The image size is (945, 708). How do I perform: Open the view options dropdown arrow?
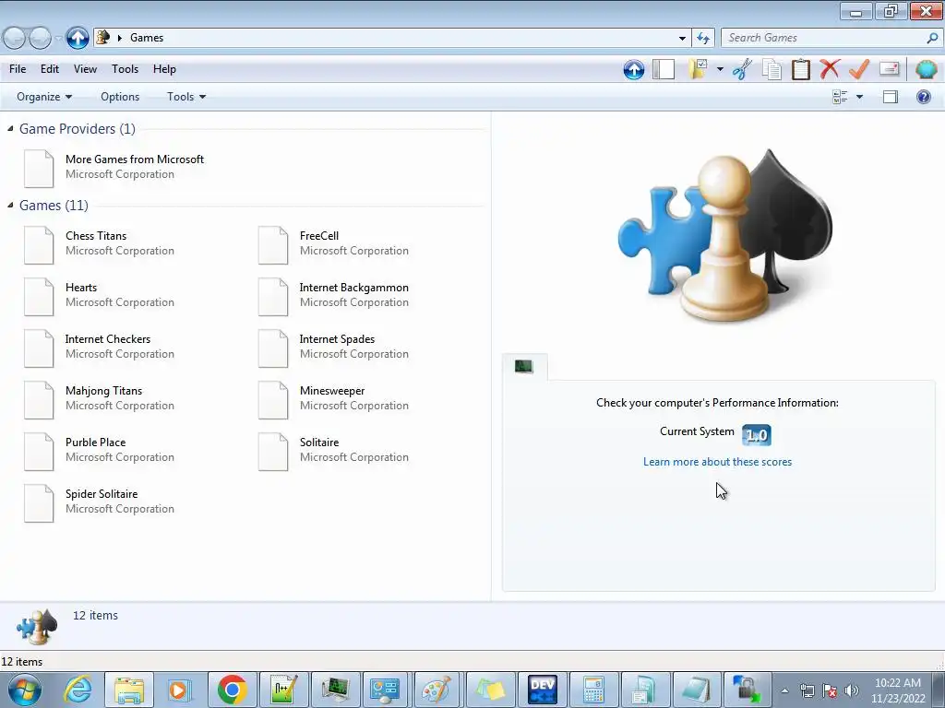tap(859, 97)
